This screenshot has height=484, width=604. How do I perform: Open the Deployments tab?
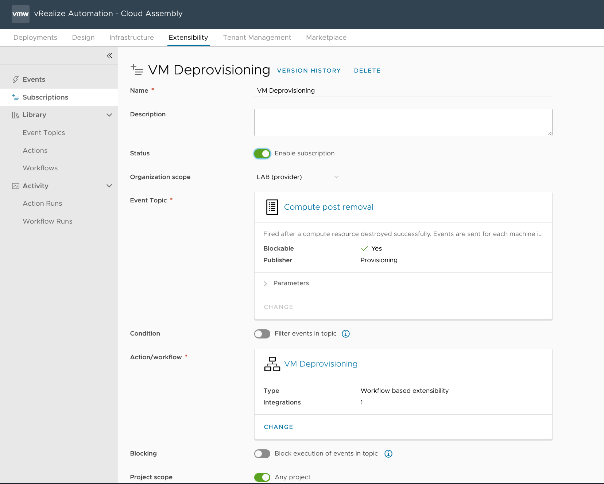coord(35,38)
